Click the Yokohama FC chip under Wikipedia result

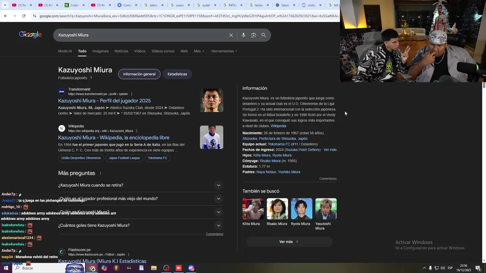tap(158, 158)
